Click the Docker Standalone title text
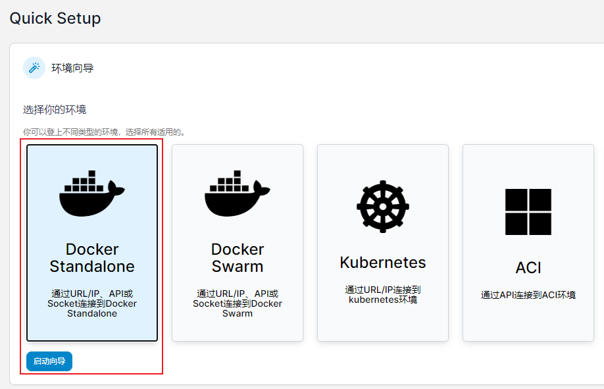The image size is (604, 389). 92,258
